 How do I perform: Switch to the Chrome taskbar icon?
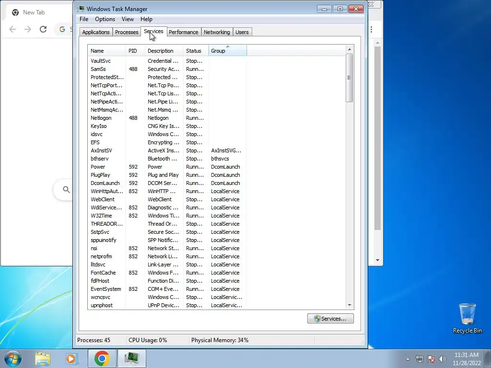[x=102, y=358]
